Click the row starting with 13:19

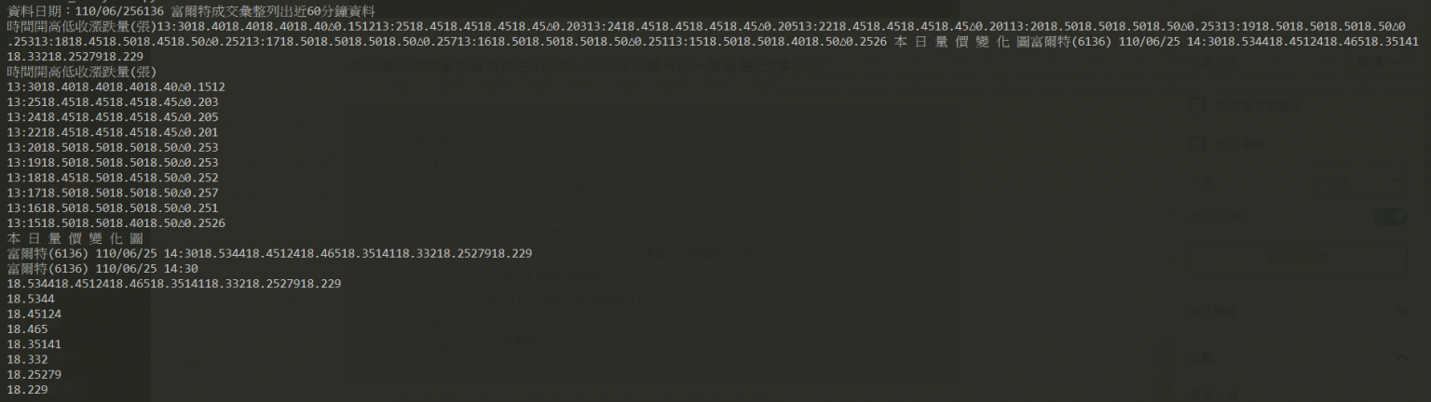[x=112, y=163]
